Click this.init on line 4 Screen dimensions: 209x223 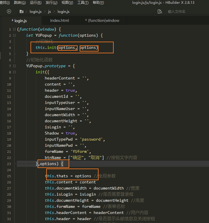coord(46,48)
